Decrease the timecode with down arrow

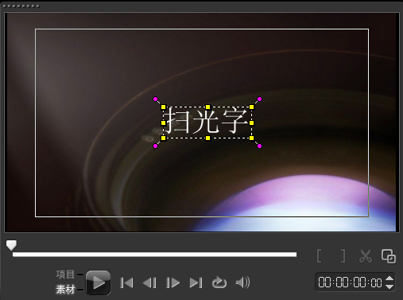pos(389,286)
